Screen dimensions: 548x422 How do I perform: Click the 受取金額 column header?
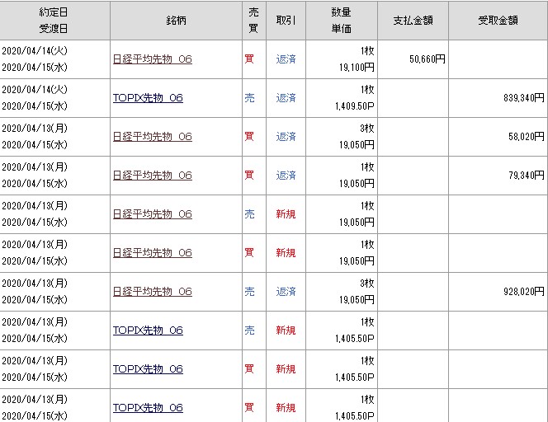tap(498, 20)
